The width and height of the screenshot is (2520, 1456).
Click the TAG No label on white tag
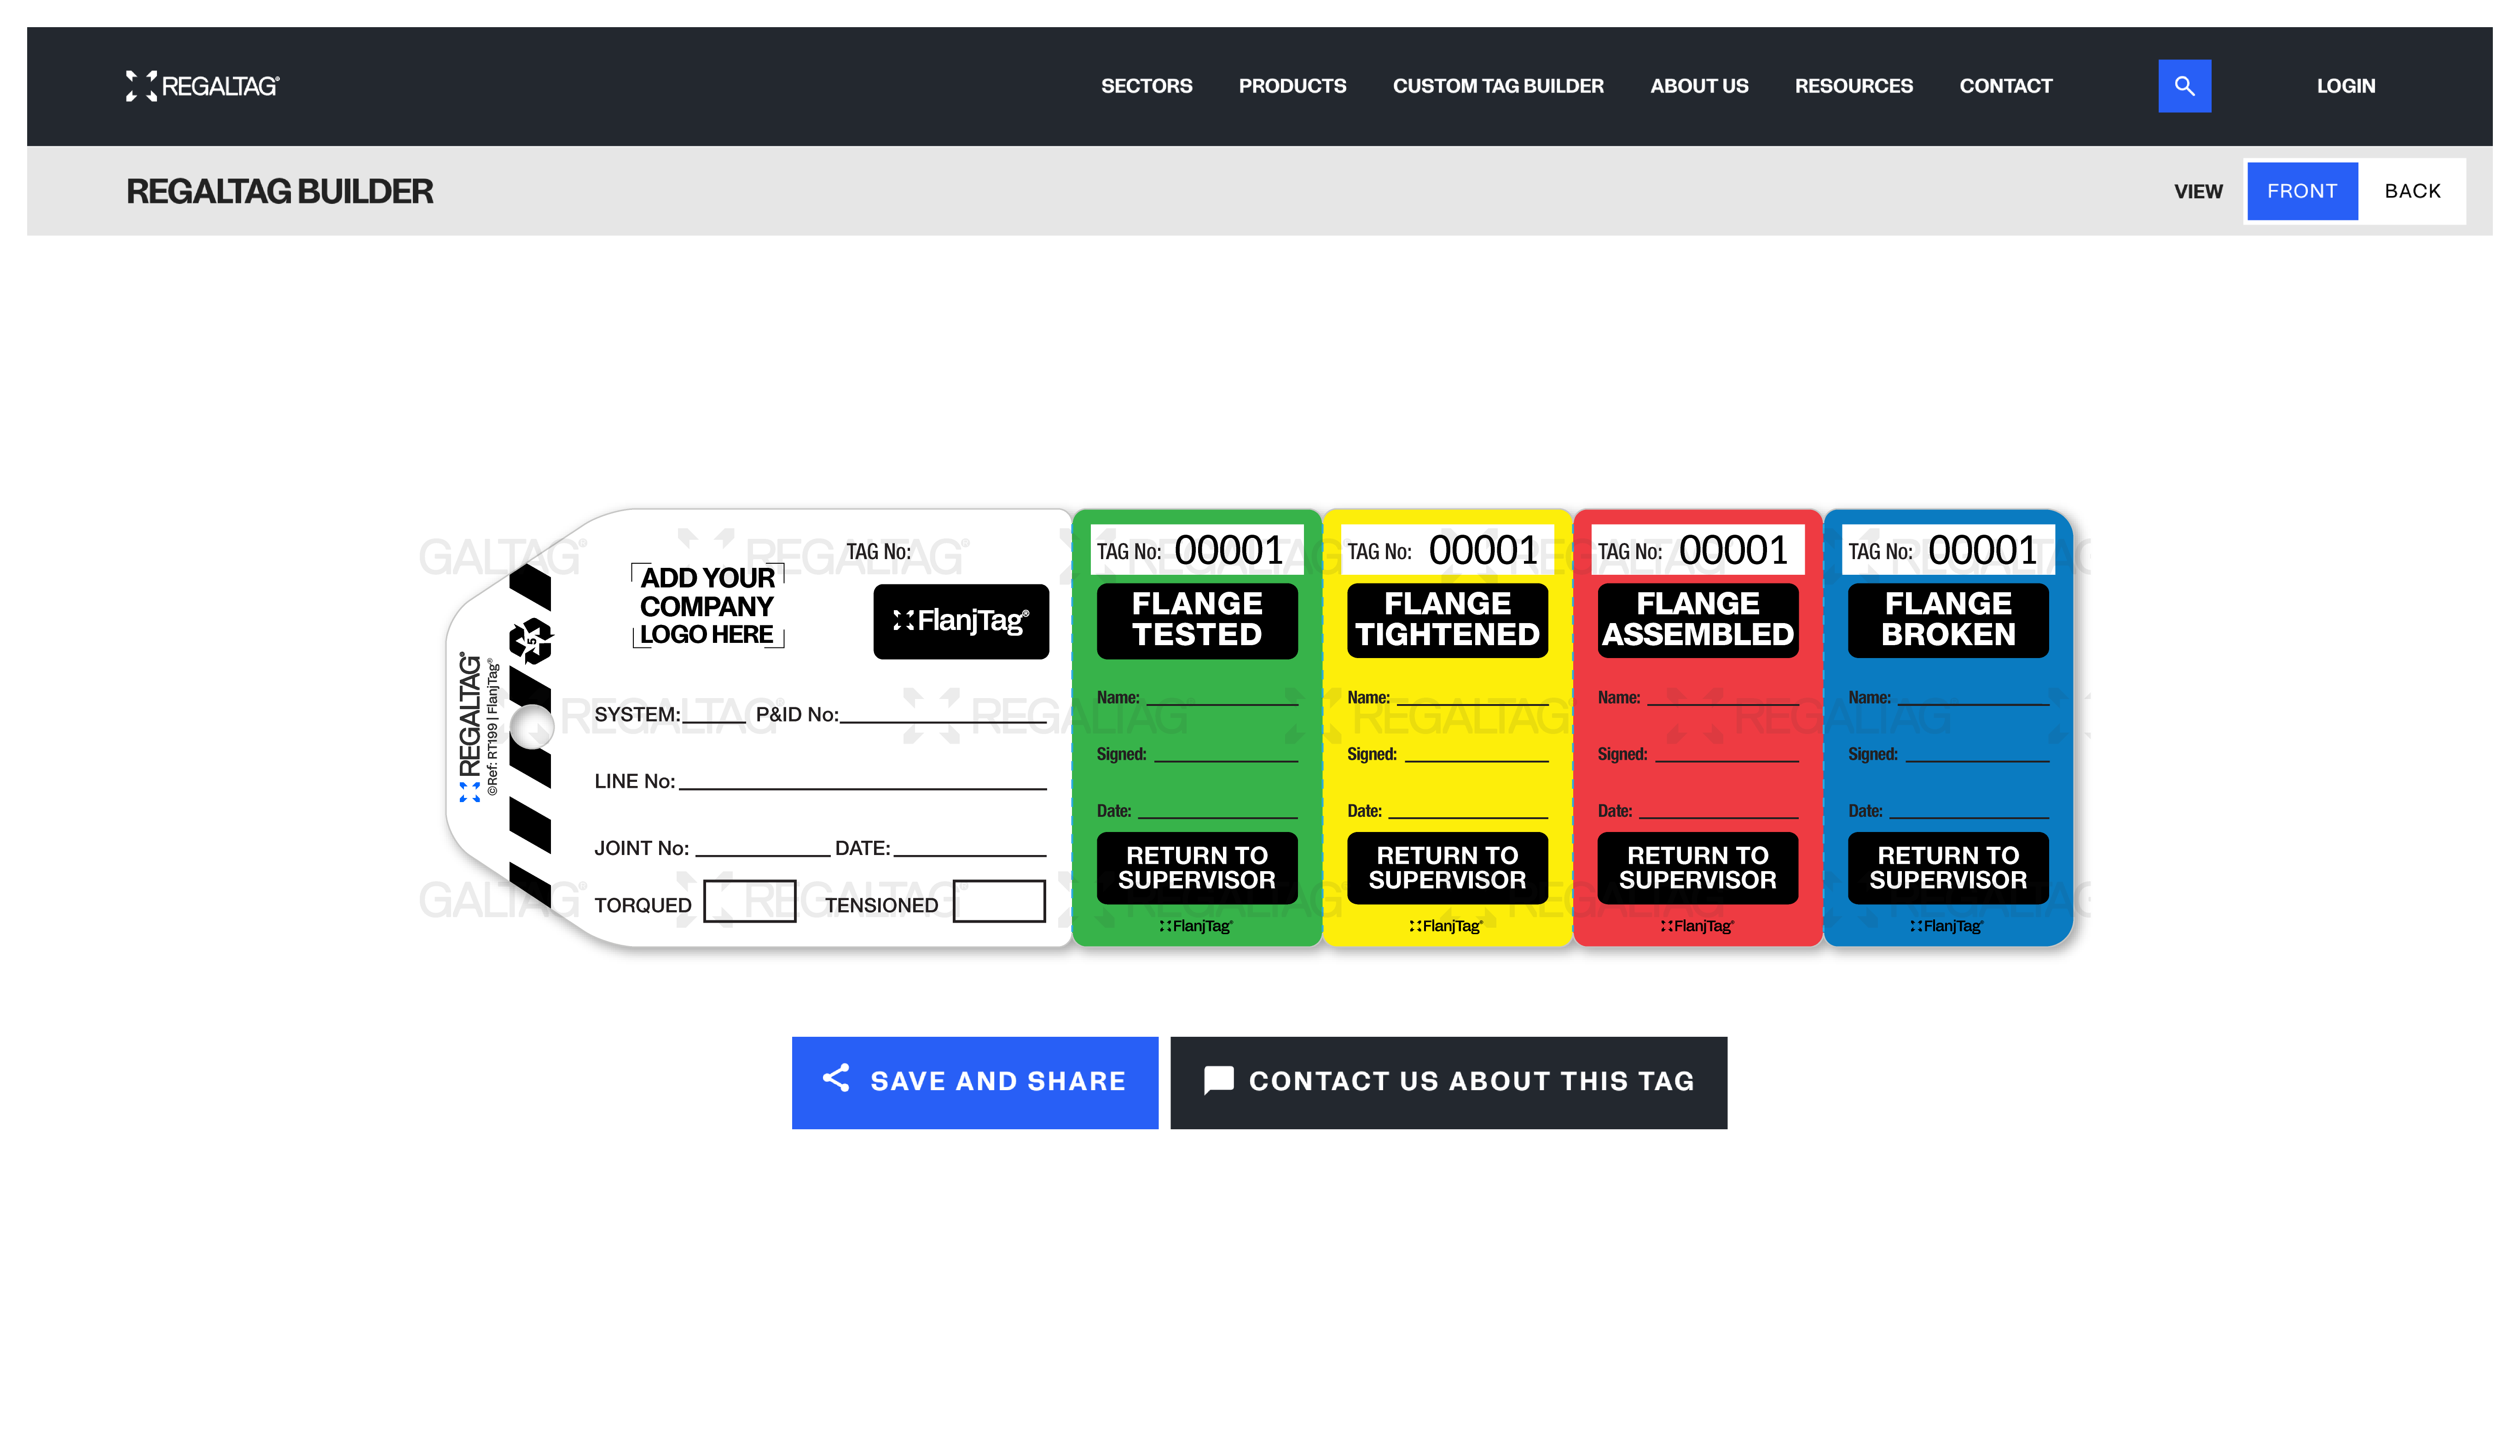878,552
